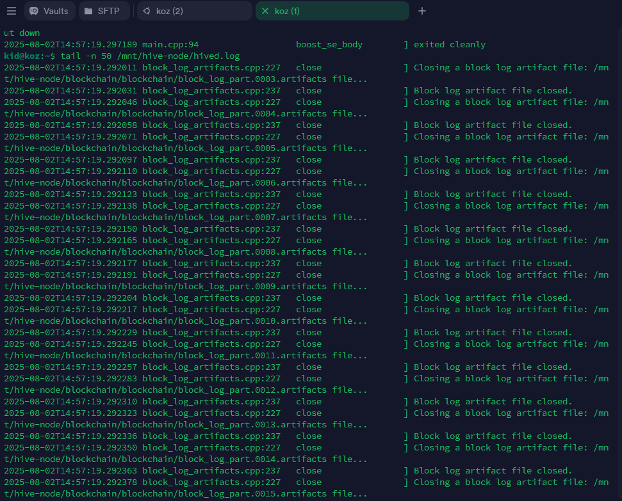Click the block_log_part.0015.artifacts path line

(186, 493)
